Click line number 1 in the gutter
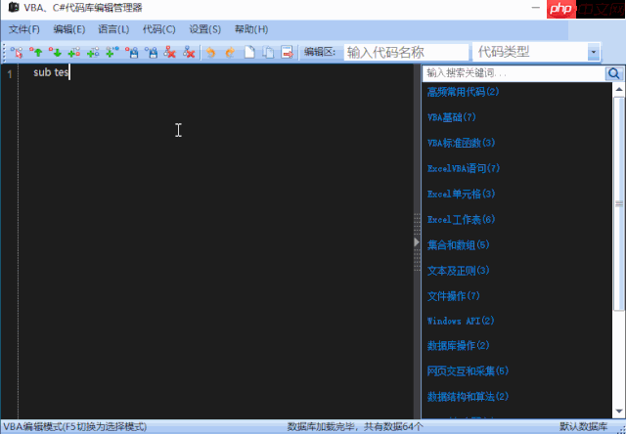This screenshot has width=626, height=434. point(10,74)
